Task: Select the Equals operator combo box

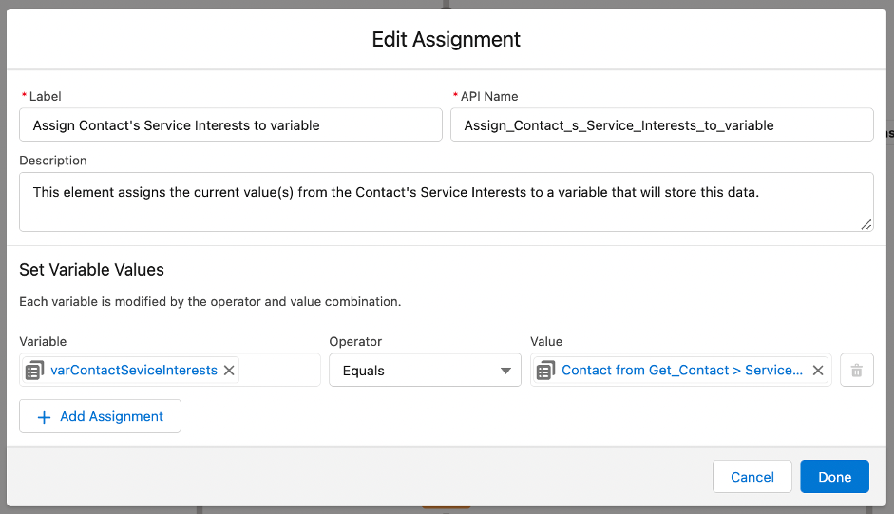Action: pyautogui.click(x=426, y=371)
